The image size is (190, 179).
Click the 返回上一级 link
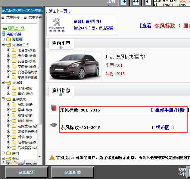[x=16, y=28]
